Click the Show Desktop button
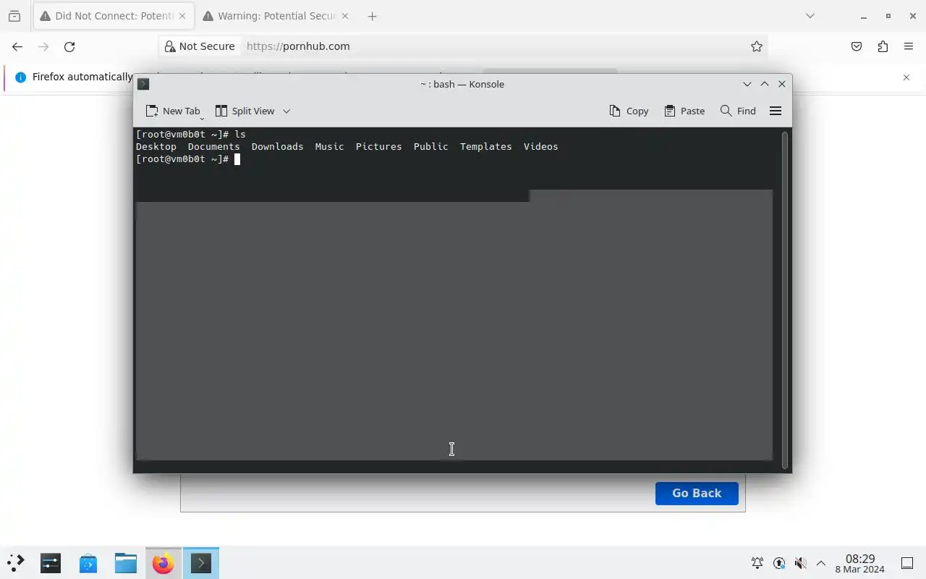The image size is (926, 579). [907, 563]
